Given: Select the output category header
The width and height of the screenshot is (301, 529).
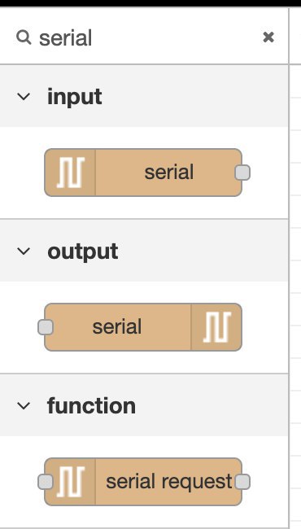Looking at the screenshot, I should point(144,251).
